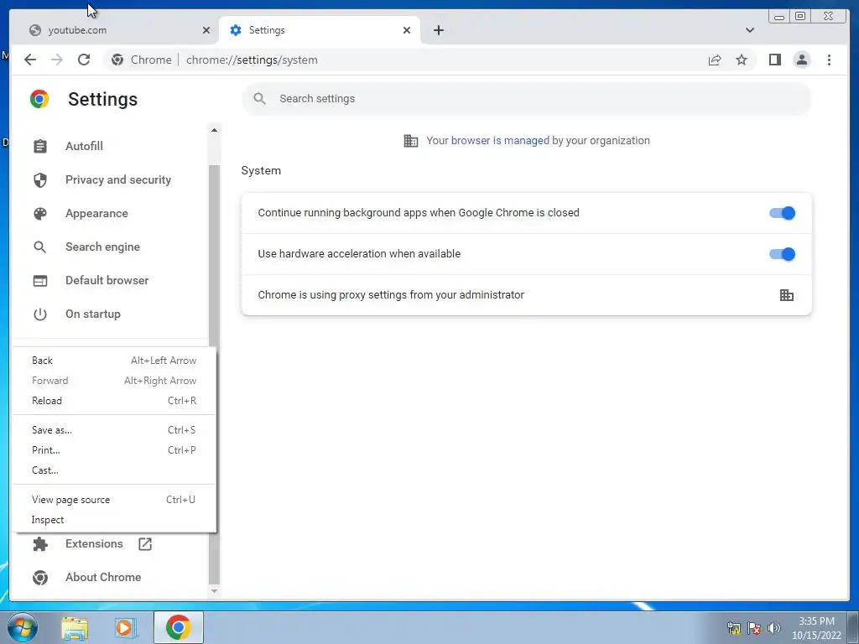Click the network status tray icon
This screenshot has width=859, height=644.
(x=733, y=628)
